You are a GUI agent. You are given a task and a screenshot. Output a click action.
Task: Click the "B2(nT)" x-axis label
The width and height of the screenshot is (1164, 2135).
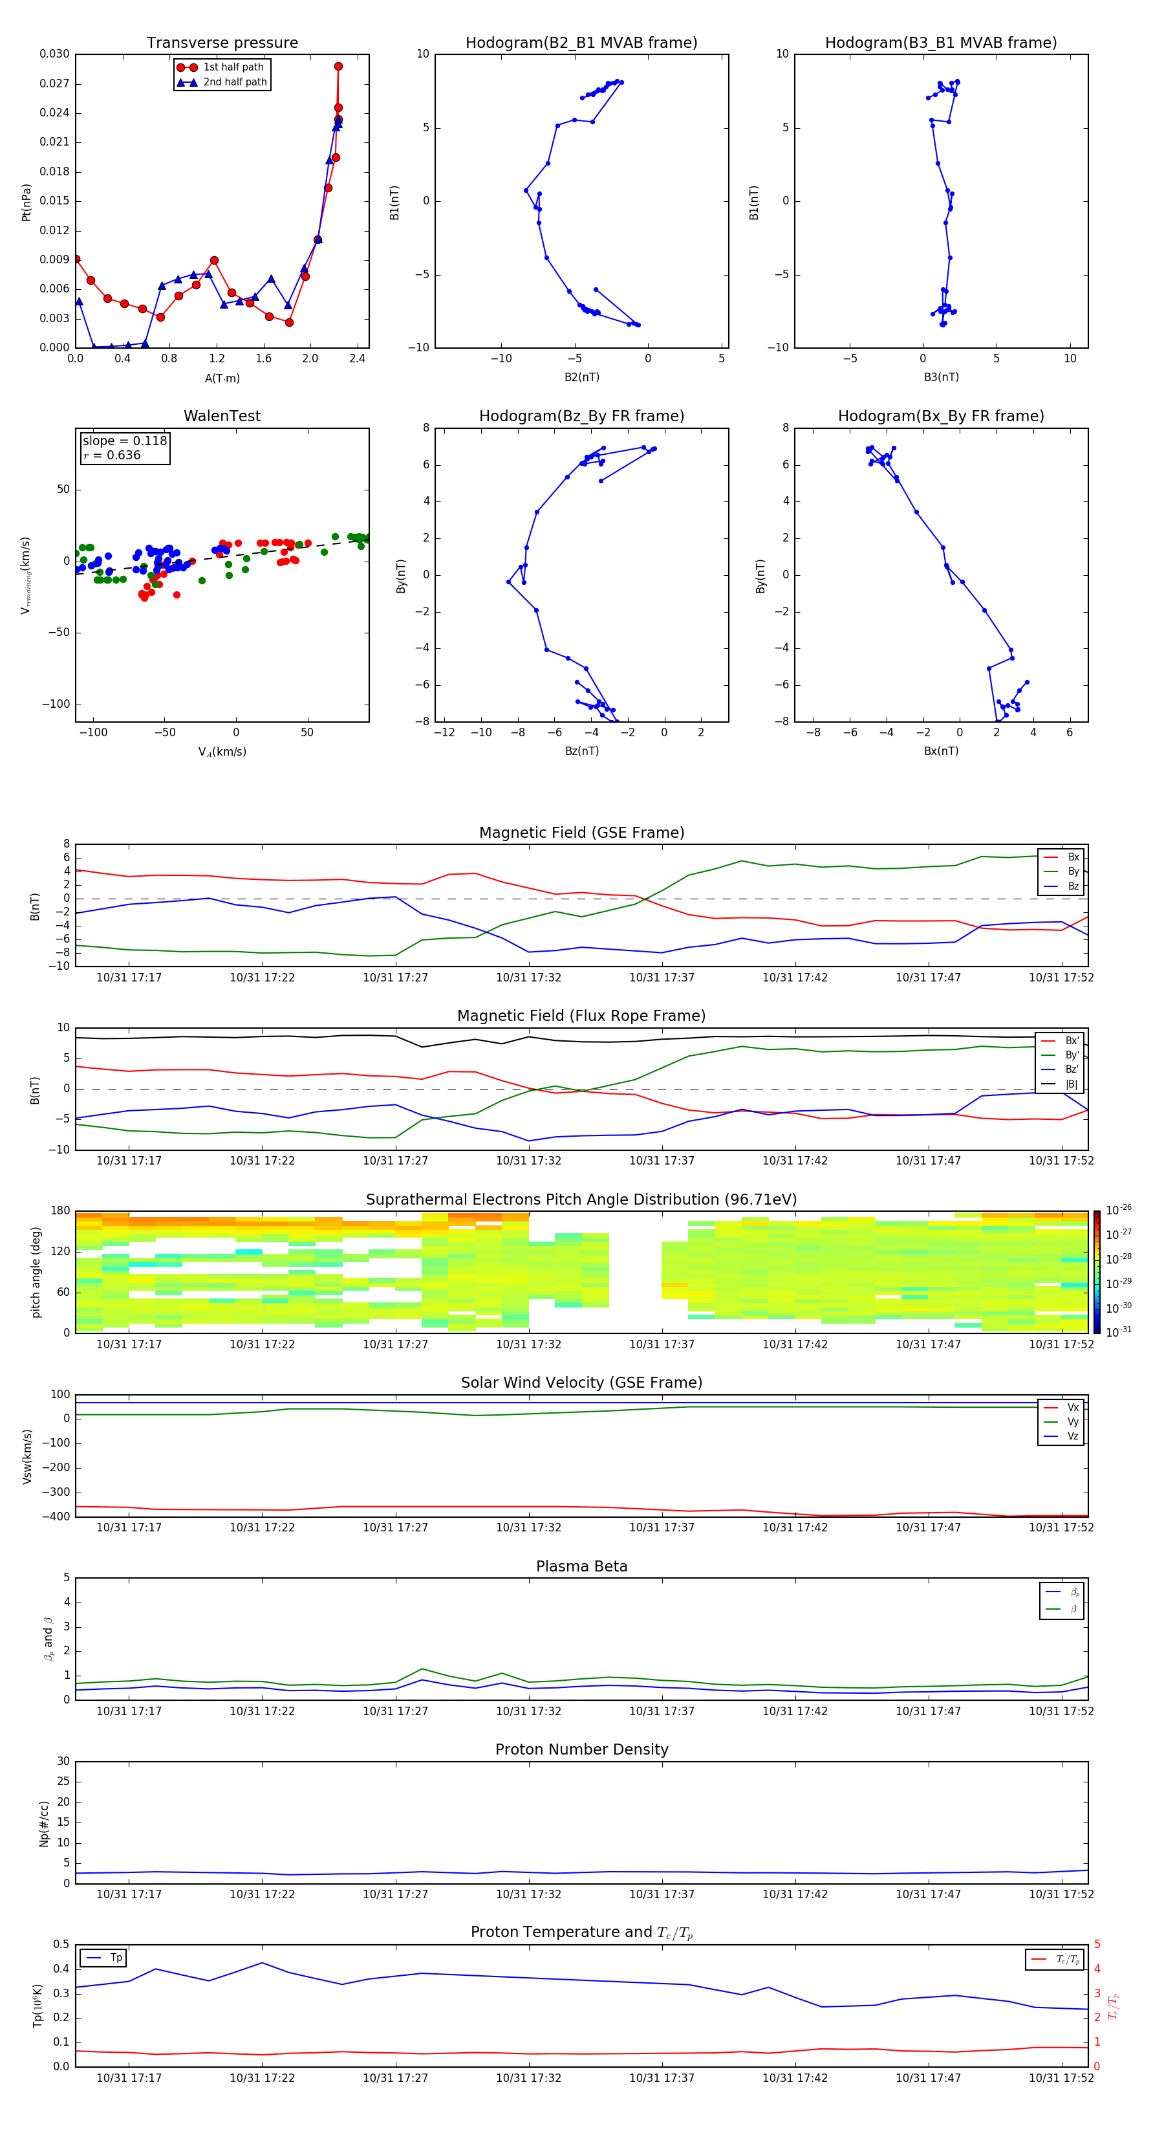pos(581,377)
